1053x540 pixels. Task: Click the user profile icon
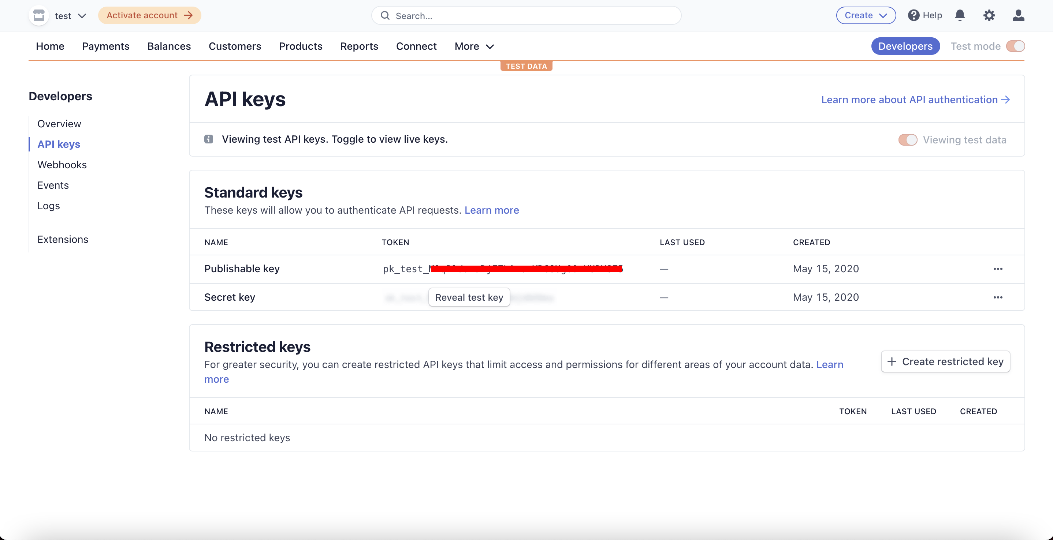1018,15
